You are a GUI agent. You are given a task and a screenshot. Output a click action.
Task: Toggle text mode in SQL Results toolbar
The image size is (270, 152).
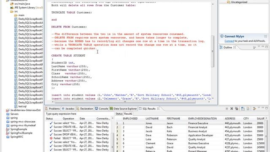click(248, 109)
